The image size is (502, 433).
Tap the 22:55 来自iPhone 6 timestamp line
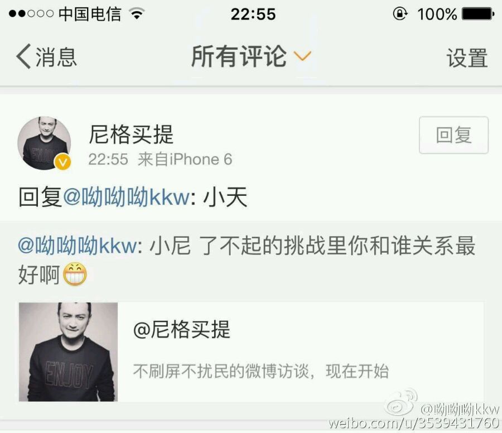coord(160,159)
